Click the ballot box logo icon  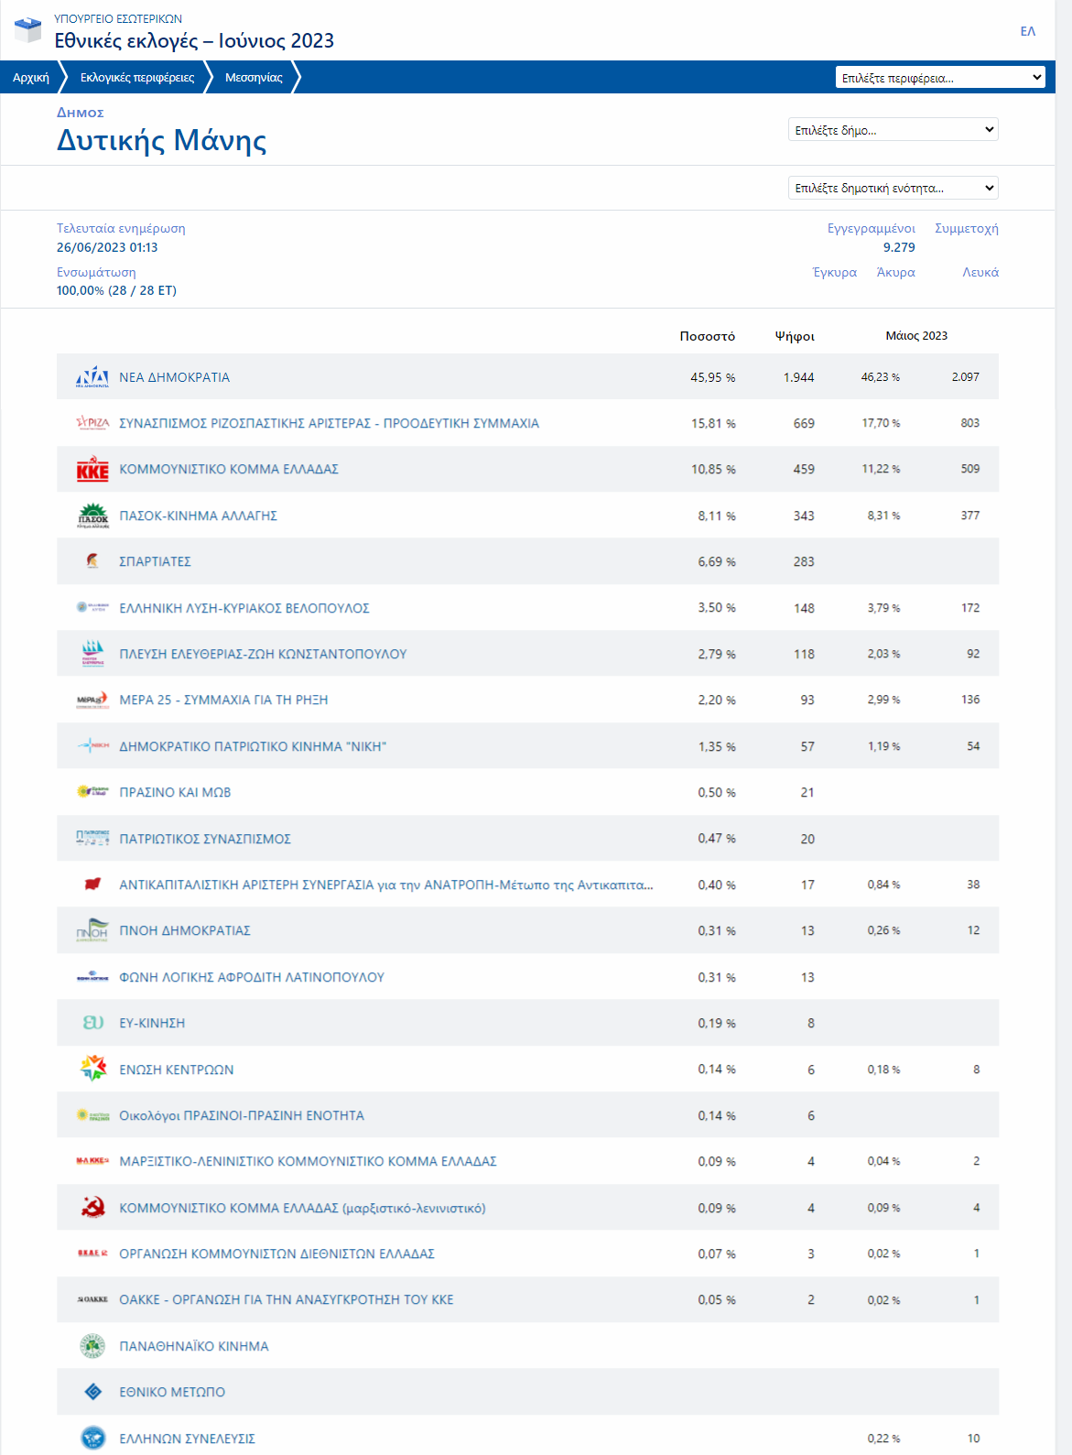point(27,29)
